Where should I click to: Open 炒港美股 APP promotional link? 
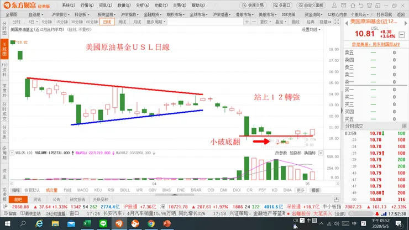point(376,44)
